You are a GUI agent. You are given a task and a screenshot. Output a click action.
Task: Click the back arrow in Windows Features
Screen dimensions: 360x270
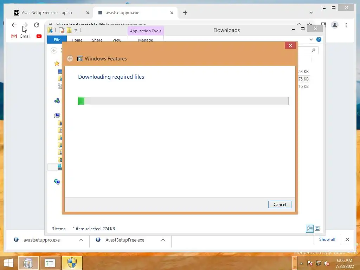(70, 59)
